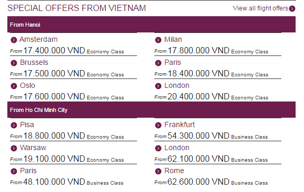This screenshot has width=304, height=192.
Task: Click arrow icon beside Brussels
Action: coord(14,63)
